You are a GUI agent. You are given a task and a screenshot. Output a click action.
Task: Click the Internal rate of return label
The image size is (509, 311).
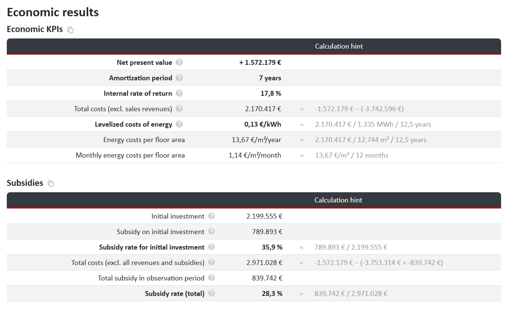coord(138,93)
